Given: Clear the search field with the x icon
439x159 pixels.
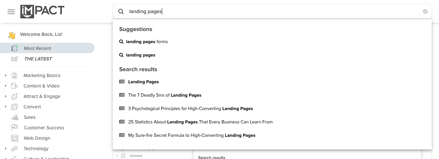Looking at the screenshot, I should coord(425,11).
